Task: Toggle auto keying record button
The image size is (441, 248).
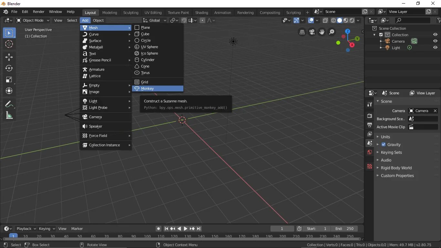Action: click(159, 229)
